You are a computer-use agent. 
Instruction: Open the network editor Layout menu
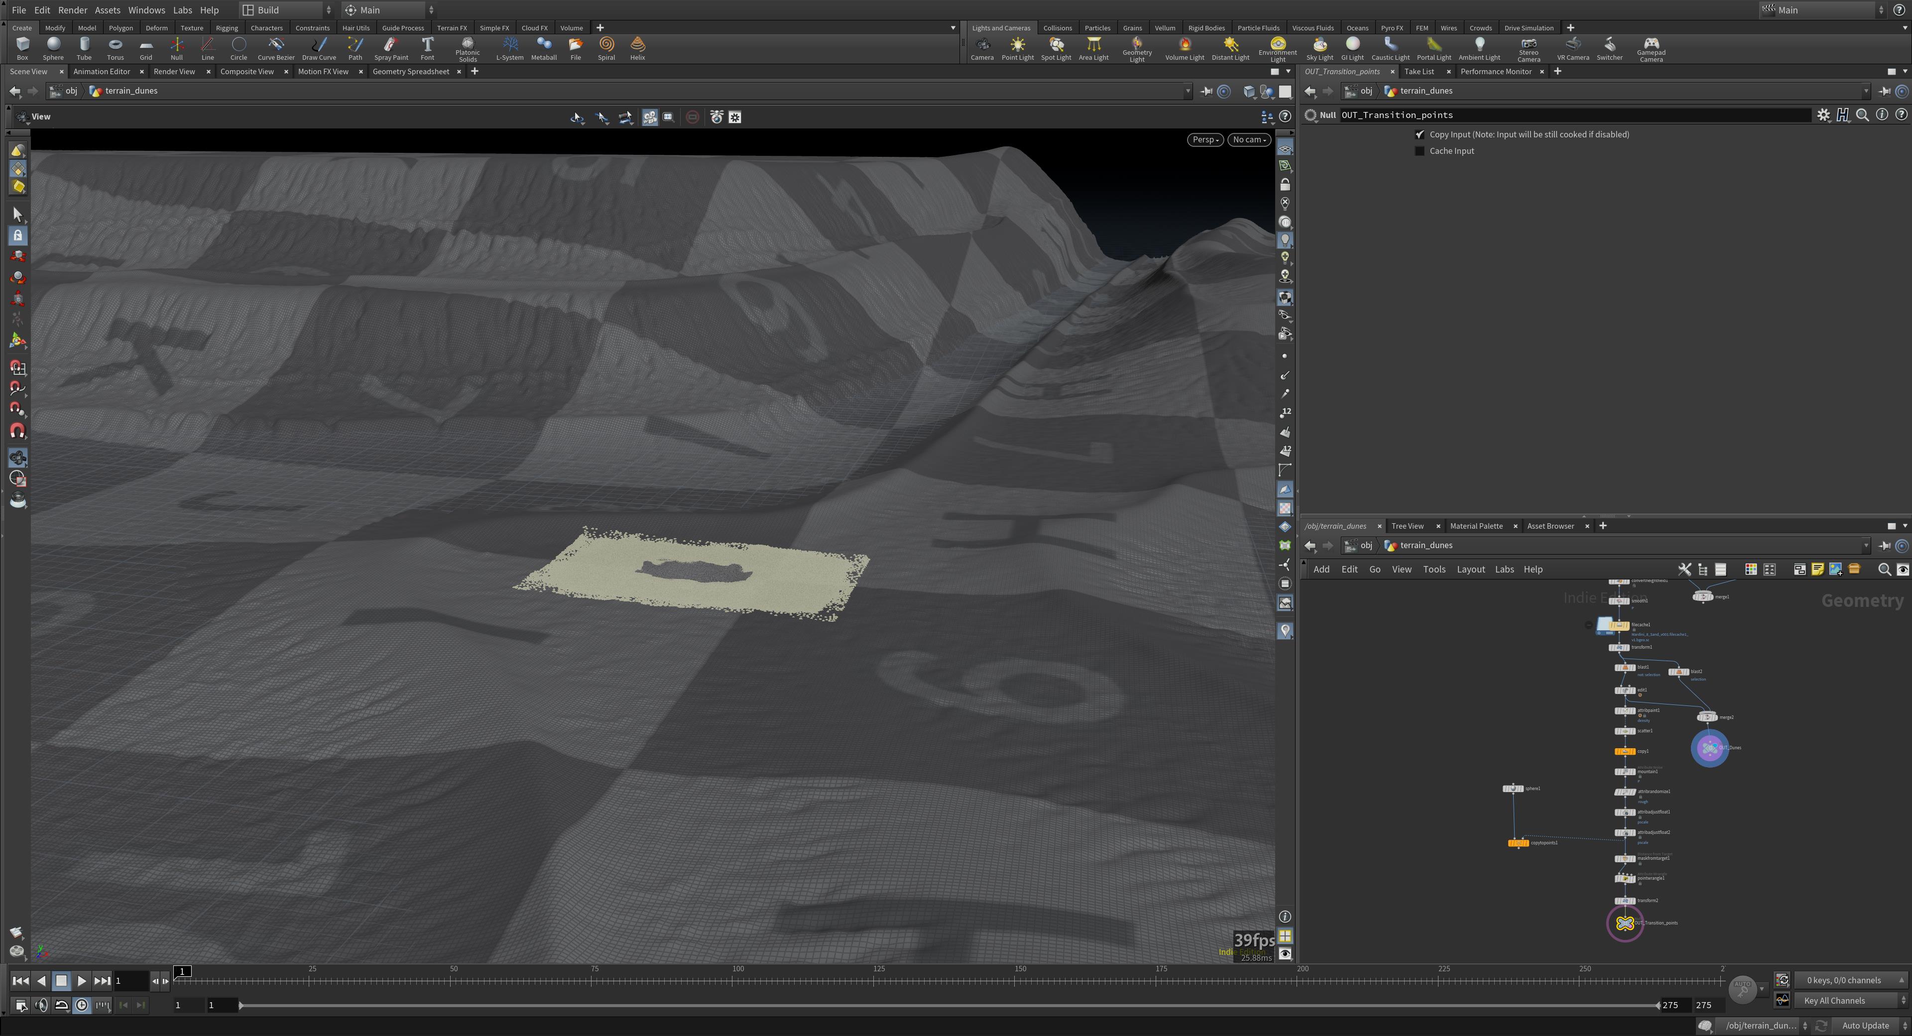pos(1470,569)
